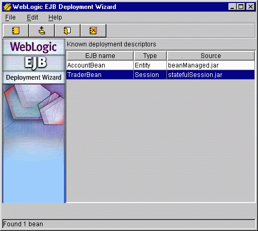The width and height of the screenshot is (258, 231).
Task: Click the WebLogic logo in the sidebar
Action: 34,47
